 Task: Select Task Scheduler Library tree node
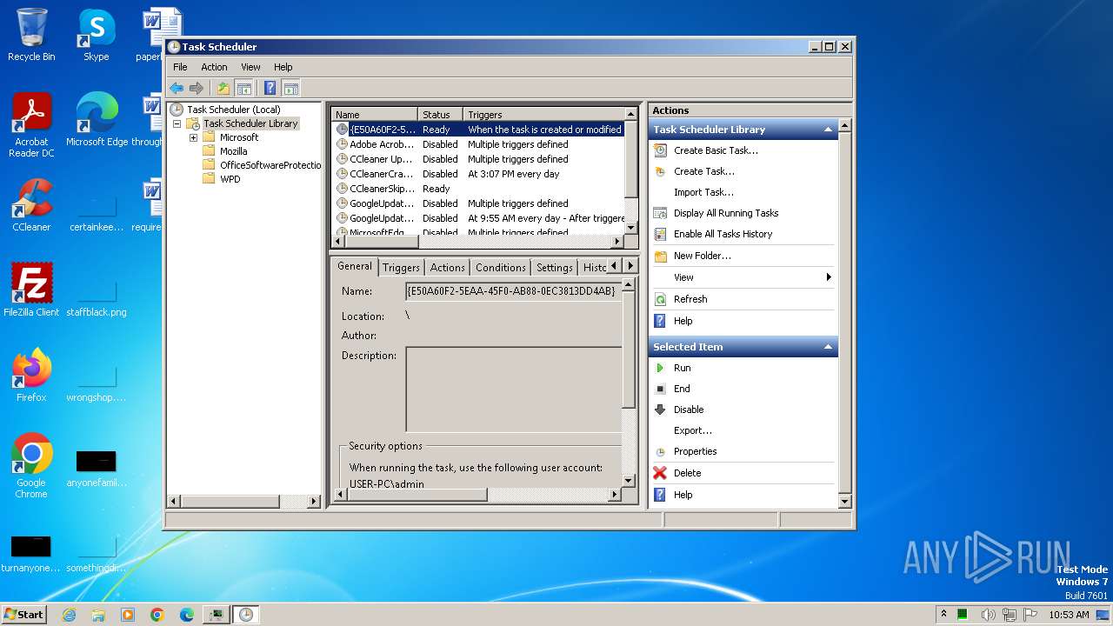[250, 123]
